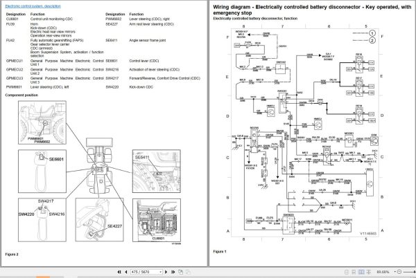This screenshot has width=416, height=278.
Task: Click the SE4227 arm rest illustration
Action: [99, 220]
